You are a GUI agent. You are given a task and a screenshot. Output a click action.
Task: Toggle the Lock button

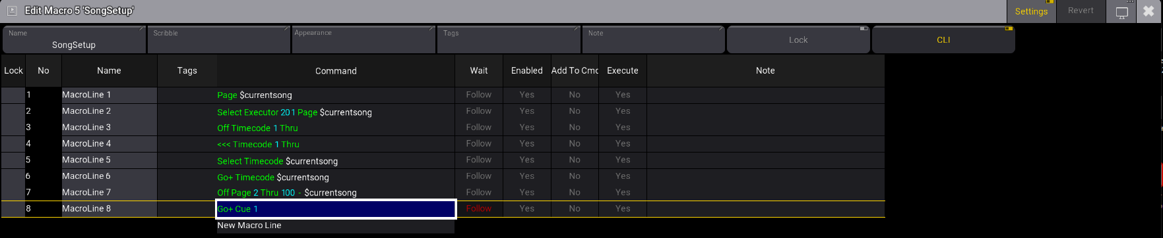pyautogui.click(x=798, y=39)
